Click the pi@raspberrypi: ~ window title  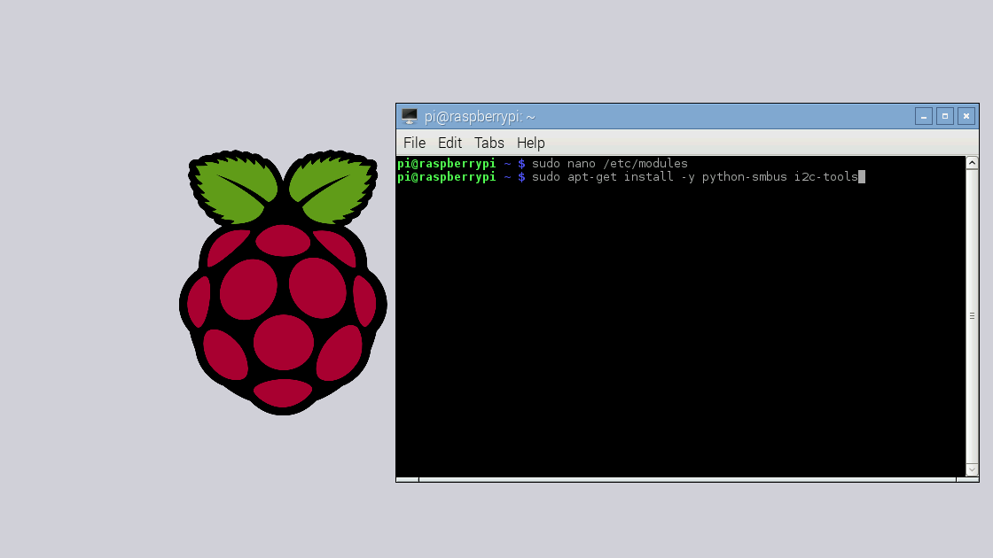pyautogui.click(x=480, y=117)
